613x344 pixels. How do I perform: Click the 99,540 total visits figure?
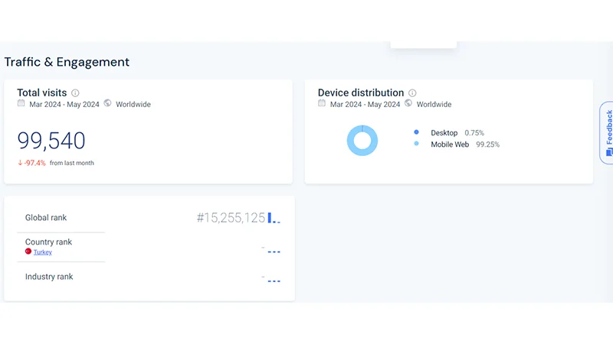coord(51,141)
